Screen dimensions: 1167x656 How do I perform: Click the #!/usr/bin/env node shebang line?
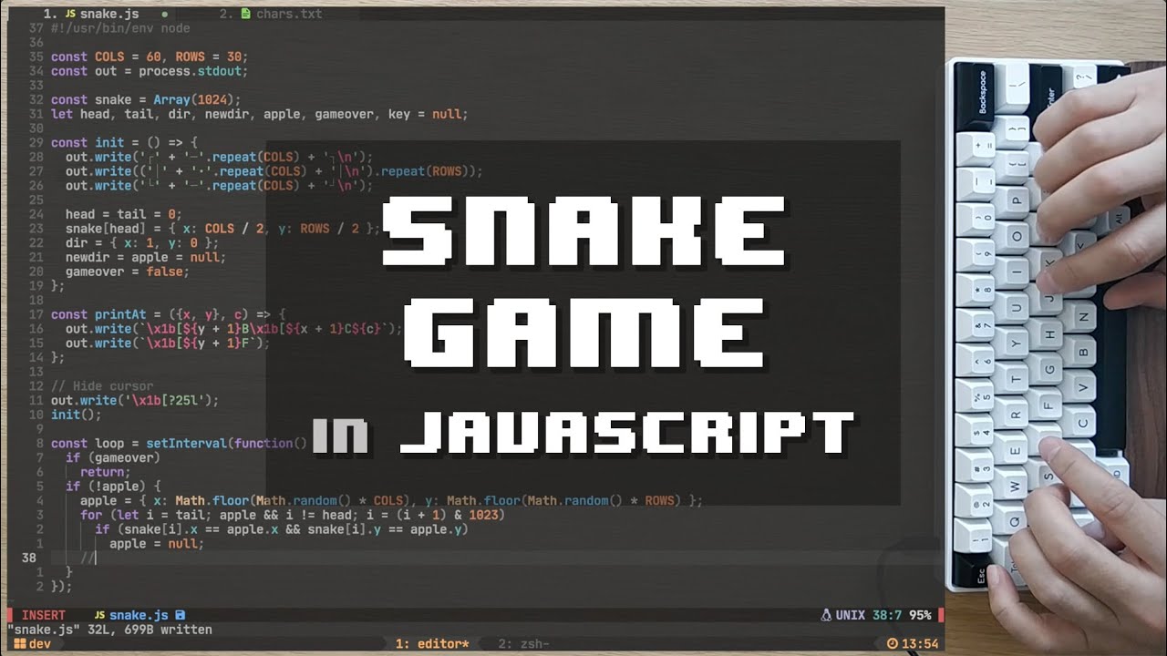tap(120, 28)
